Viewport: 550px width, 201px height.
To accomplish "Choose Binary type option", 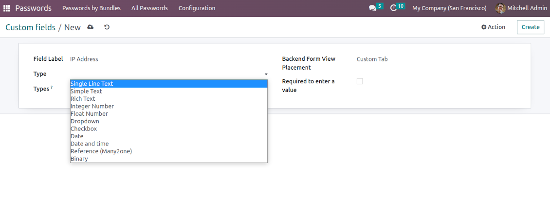I will point(169,159).
